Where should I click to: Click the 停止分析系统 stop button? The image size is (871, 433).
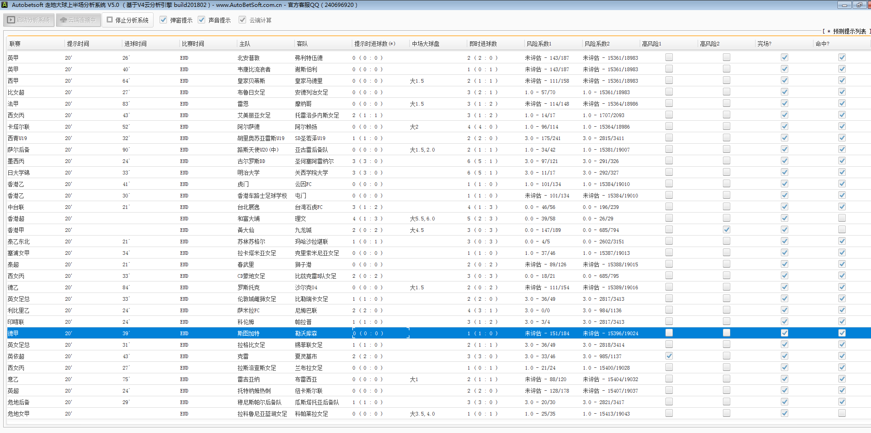point(128,20)
